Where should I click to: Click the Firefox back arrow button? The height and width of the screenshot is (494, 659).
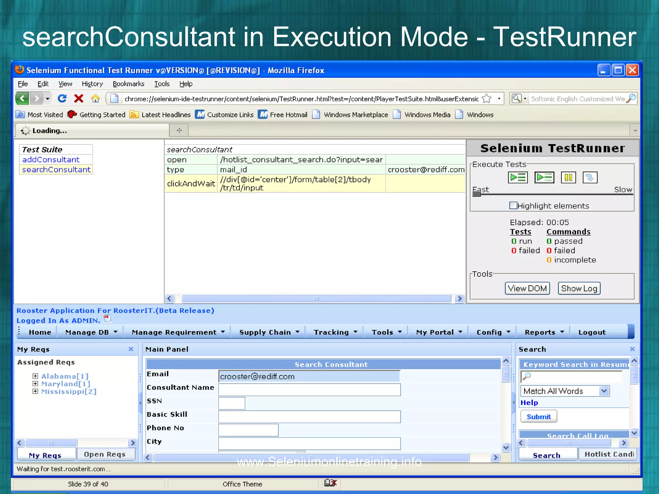(x=22, y=98)
